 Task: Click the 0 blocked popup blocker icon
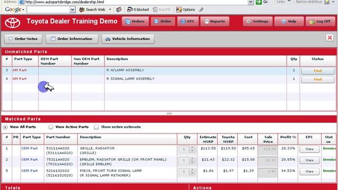coord(138,9)
